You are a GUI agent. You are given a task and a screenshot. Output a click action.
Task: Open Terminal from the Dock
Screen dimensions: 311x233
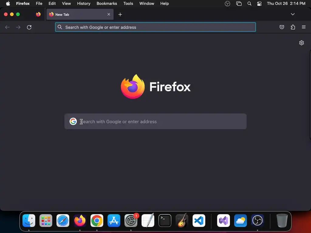[165, 221]
